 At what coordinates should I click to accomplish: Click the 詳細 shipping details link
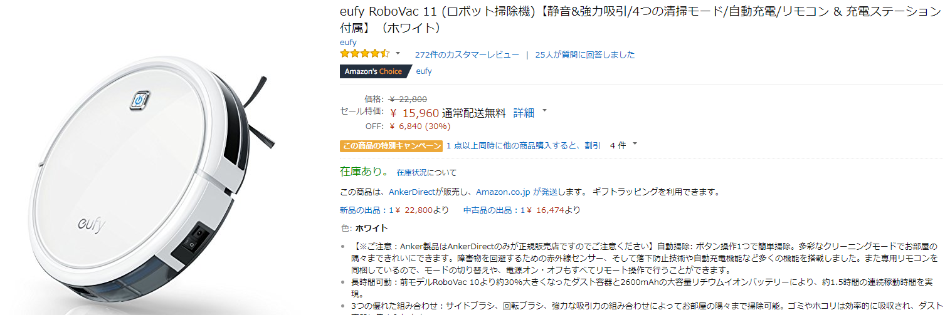pos(524,113)
